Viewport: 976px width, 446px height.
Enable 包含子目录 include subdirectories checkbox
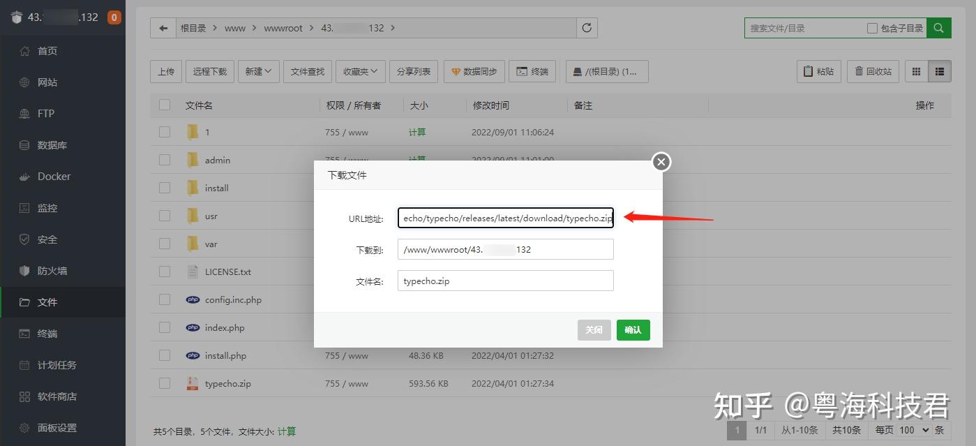tap(872, 28)
